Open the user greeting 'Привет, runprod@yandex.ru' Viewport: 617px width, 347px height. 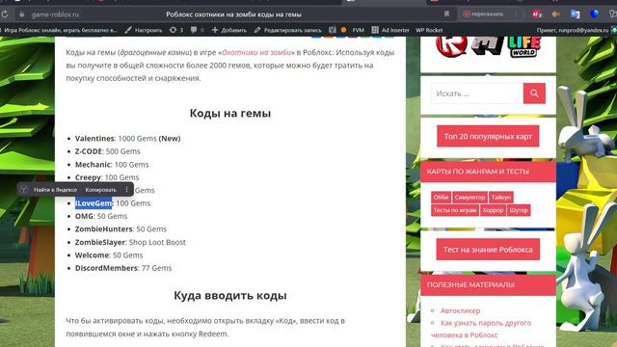[573, 30]
